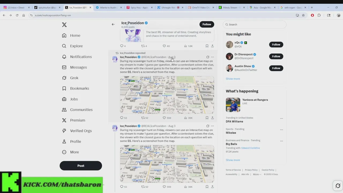Open Grok explain icon on reposted post
The width and height of the screenshot is (343, 193).
(x=208, y=57)
